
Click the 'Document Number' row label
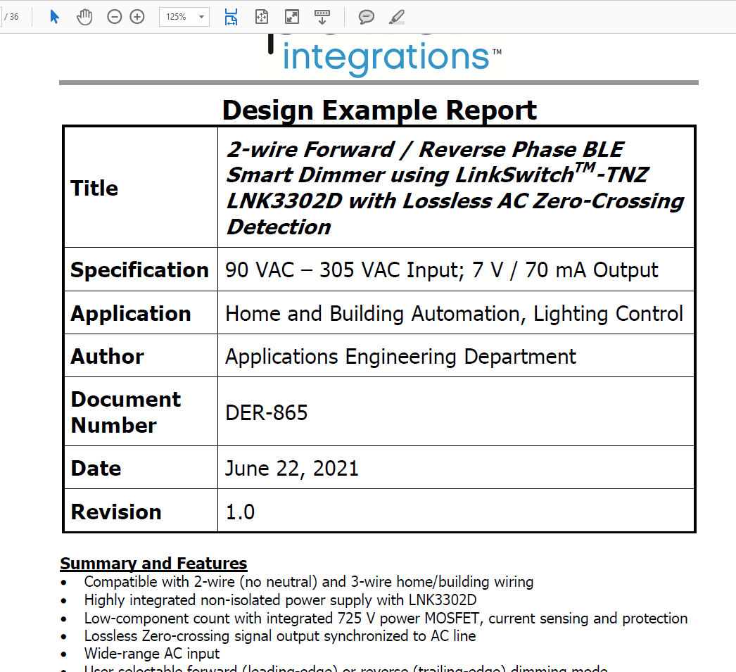point(125,412)
